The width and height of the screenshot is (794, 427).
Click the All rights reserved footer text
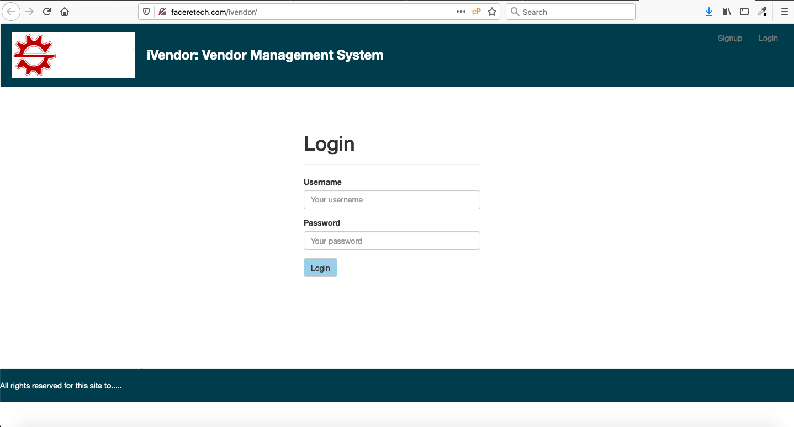61,386
